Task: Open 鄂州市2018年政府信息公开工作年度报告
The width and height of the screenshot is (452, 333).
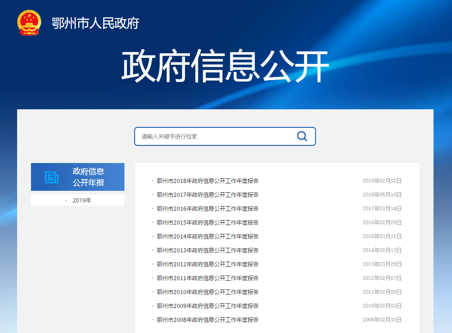Action: [208, 181]
